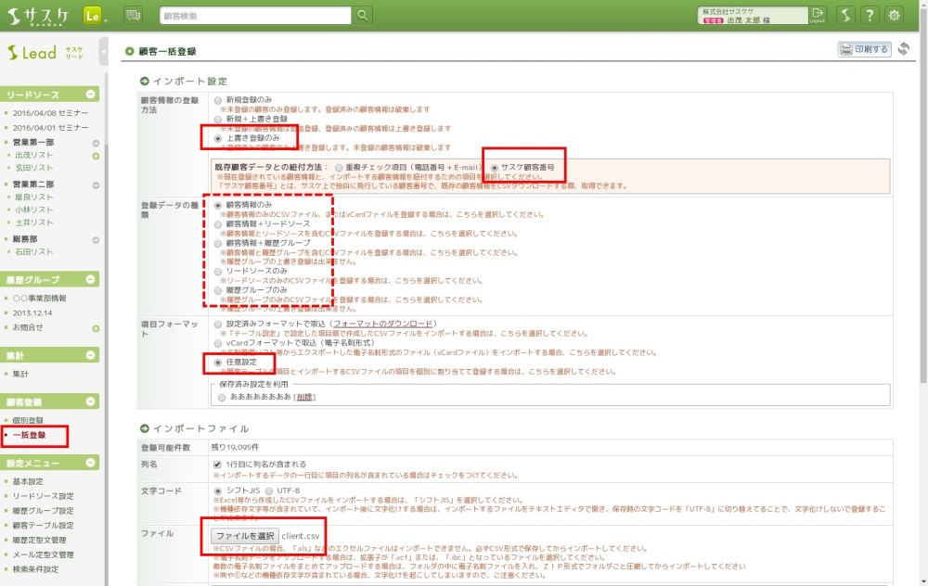This screenshot has height=586, width=928.
Task: Open help via the question mark icon
Action: [x=869, y=15]
